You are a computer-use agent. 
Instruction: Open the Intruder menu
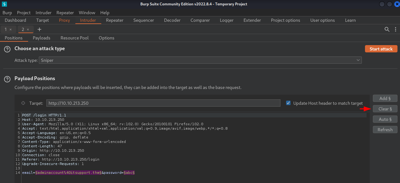pos(44,13)
